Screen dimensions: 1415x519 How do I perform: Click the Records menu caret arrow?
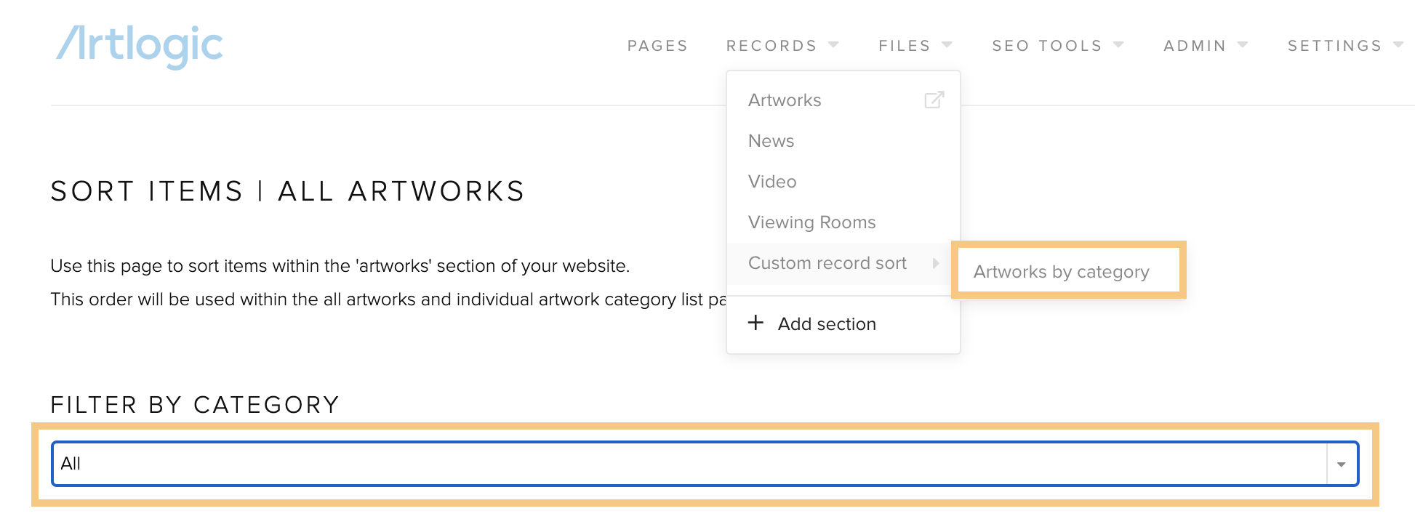(x=833, y=45)
